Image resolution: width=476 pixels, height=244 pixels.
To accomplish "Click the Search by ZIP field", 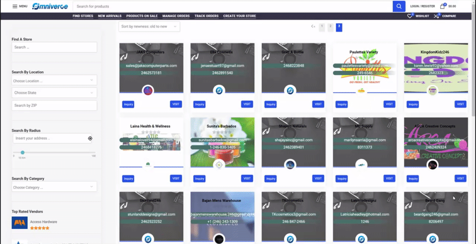I will (x=54, y=105).
